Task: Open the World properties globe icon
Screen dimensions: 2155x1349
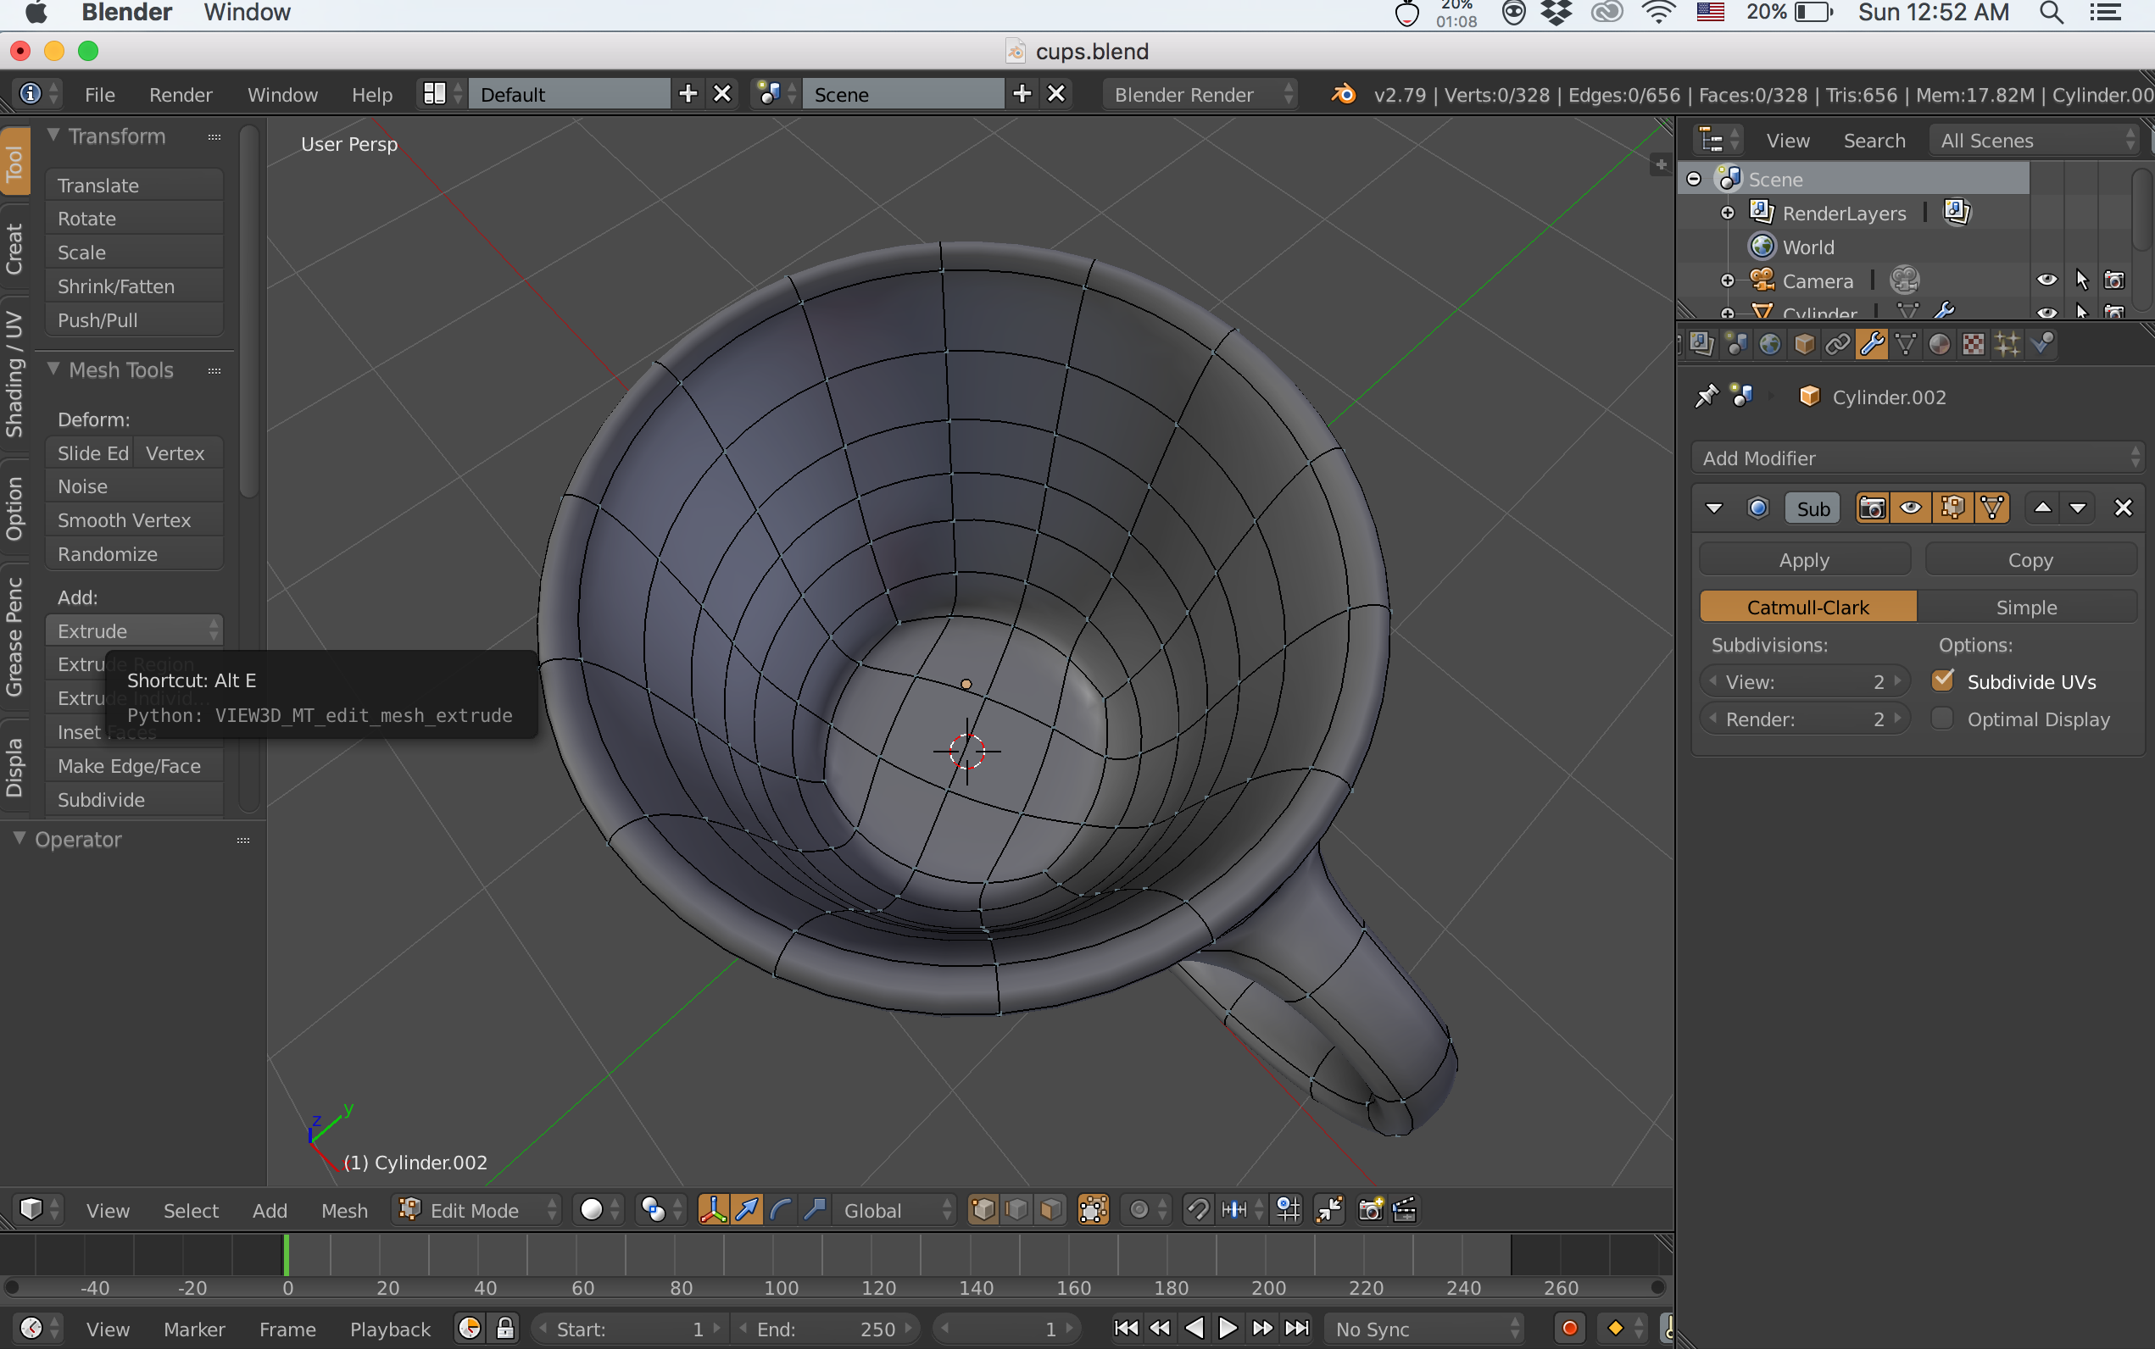Action: click(1770, 344)
